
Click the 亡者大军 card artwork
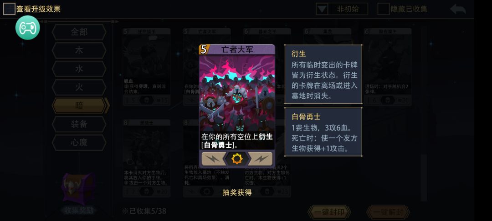(x=237, y=93)
